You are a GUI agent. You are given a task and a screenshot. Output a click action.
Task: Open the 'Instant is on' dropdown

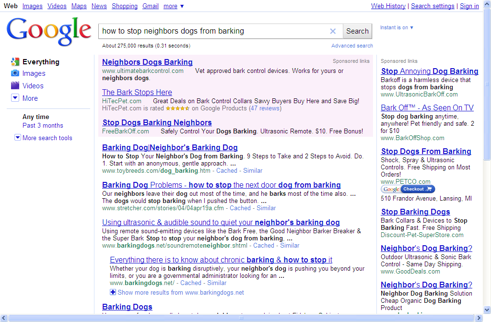point(397,27)
